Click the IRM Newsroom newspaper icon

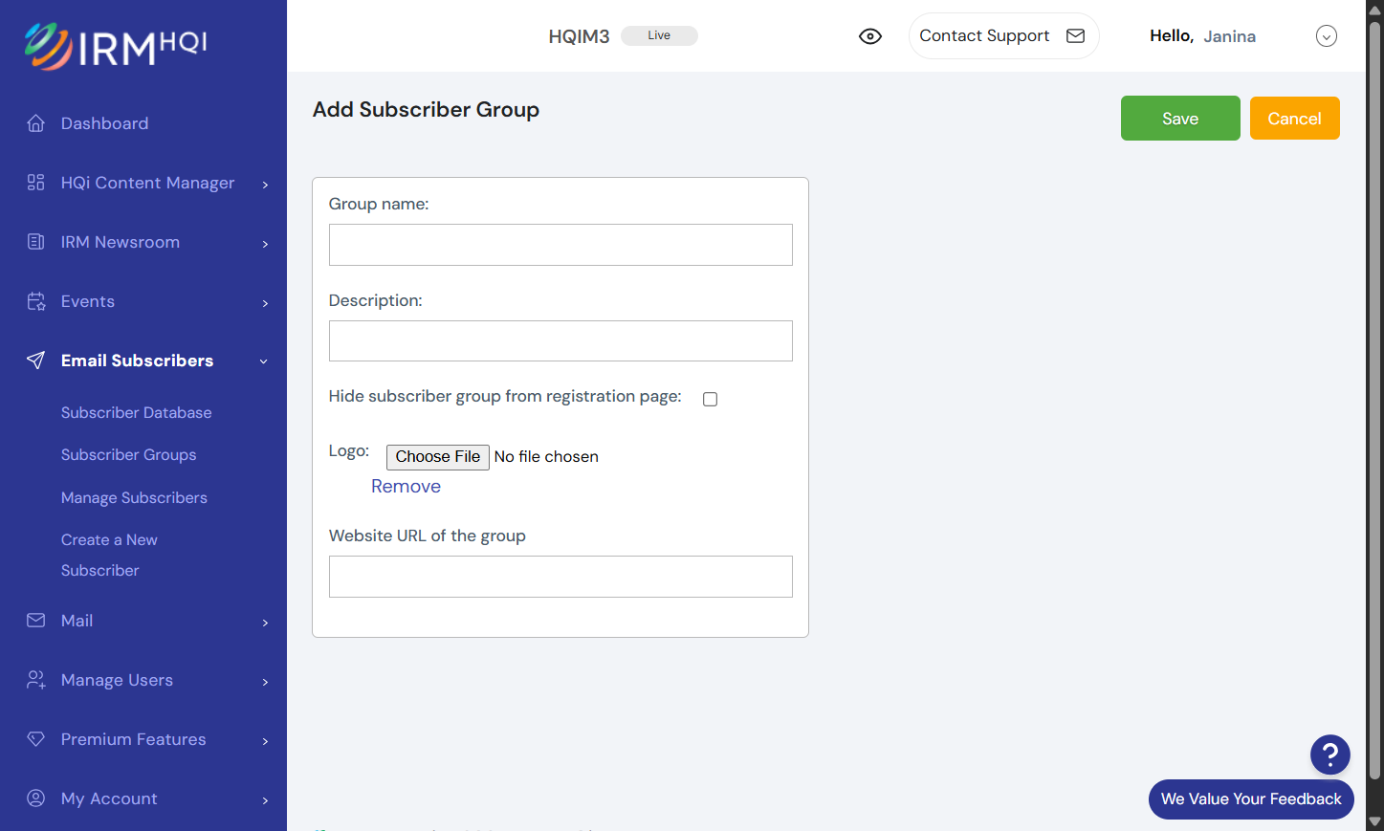[x=36, y=242]
